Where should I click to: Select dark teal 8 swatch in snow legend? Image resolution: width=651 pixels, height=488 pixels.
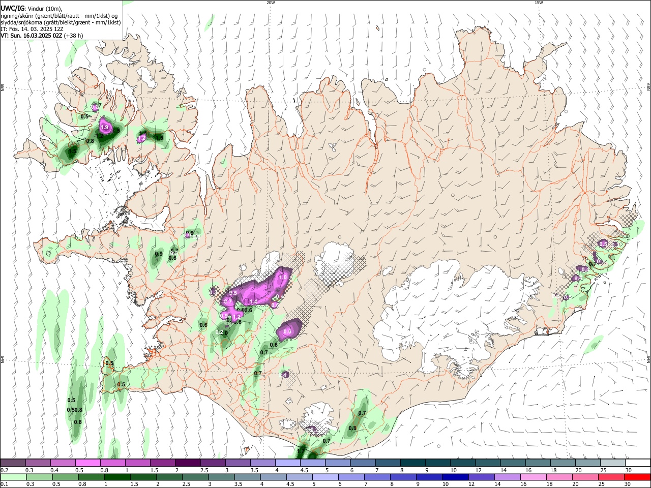(414, 463)
